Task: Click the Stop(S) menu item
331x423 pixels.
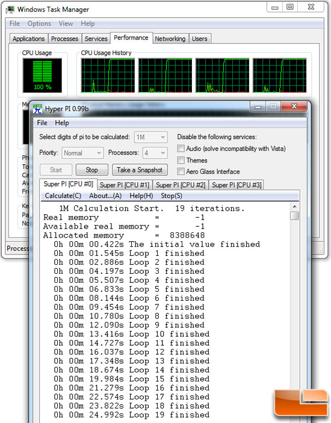Action: 172,196
